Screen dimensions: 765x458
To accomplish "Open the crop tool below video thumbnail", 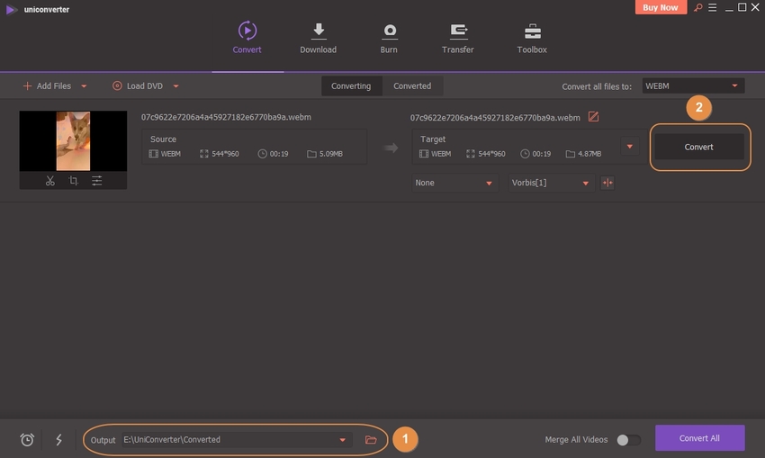I will pyautogui.click(x=73, y=181).
